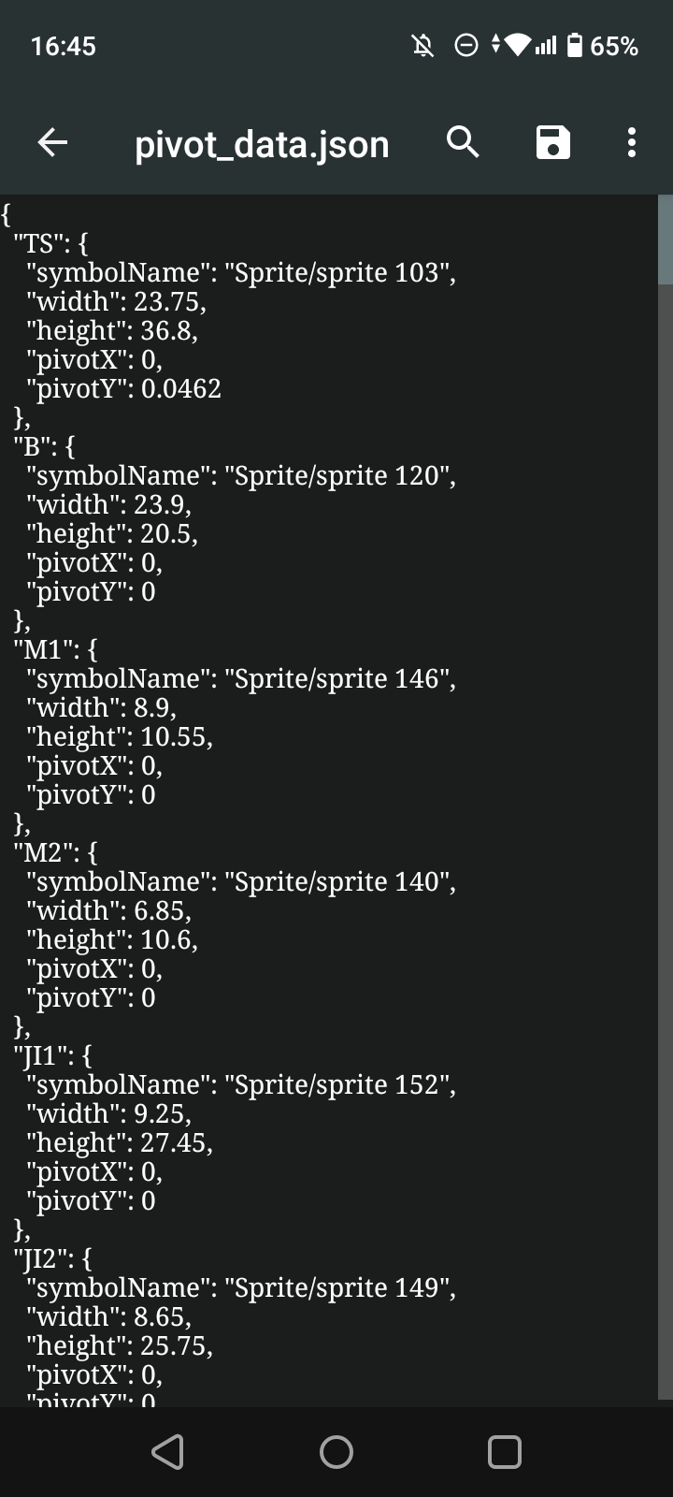Place cursor on "Sprite/sprite 103" line
The width and height of the screenshot is (673, 1497).
tap(241, 272)
